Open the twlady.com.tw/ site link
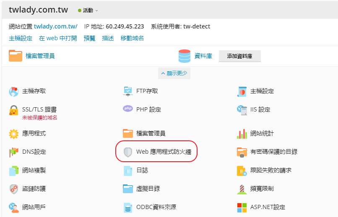Image resolution: width=338 pixels, height=217 pixels. click(56, 26)
